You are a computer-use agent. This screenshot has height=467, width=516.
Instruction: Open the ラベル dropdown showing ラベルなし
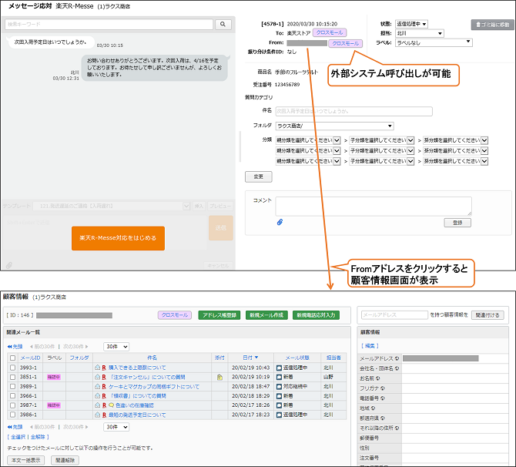coord(434,42)
